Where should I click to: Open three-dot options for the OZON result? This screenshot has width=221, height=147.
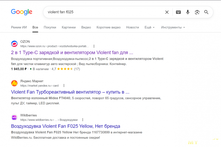click(x=94, y=46)
